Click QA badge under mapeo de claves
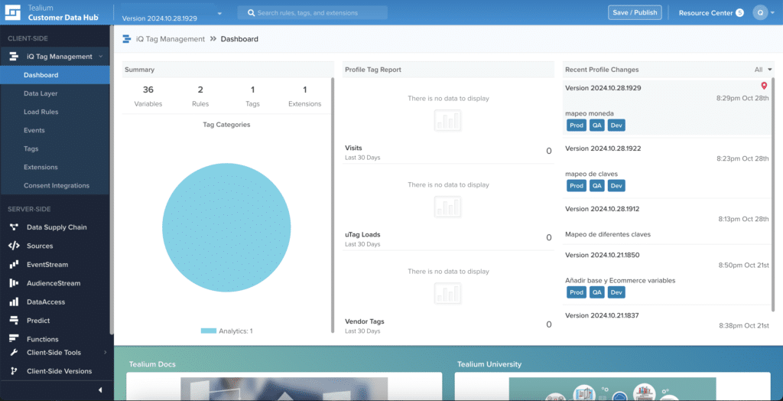 click(596, 185)
